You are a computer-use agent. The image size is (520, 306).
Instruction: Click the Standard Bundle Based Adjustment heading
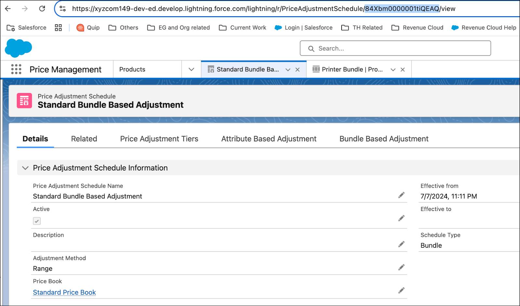point(110,105)
